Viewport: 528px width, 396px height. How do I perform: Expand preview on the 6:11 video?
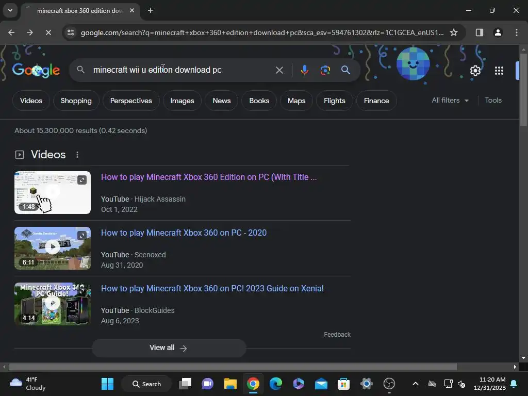[x=82, y=235]
